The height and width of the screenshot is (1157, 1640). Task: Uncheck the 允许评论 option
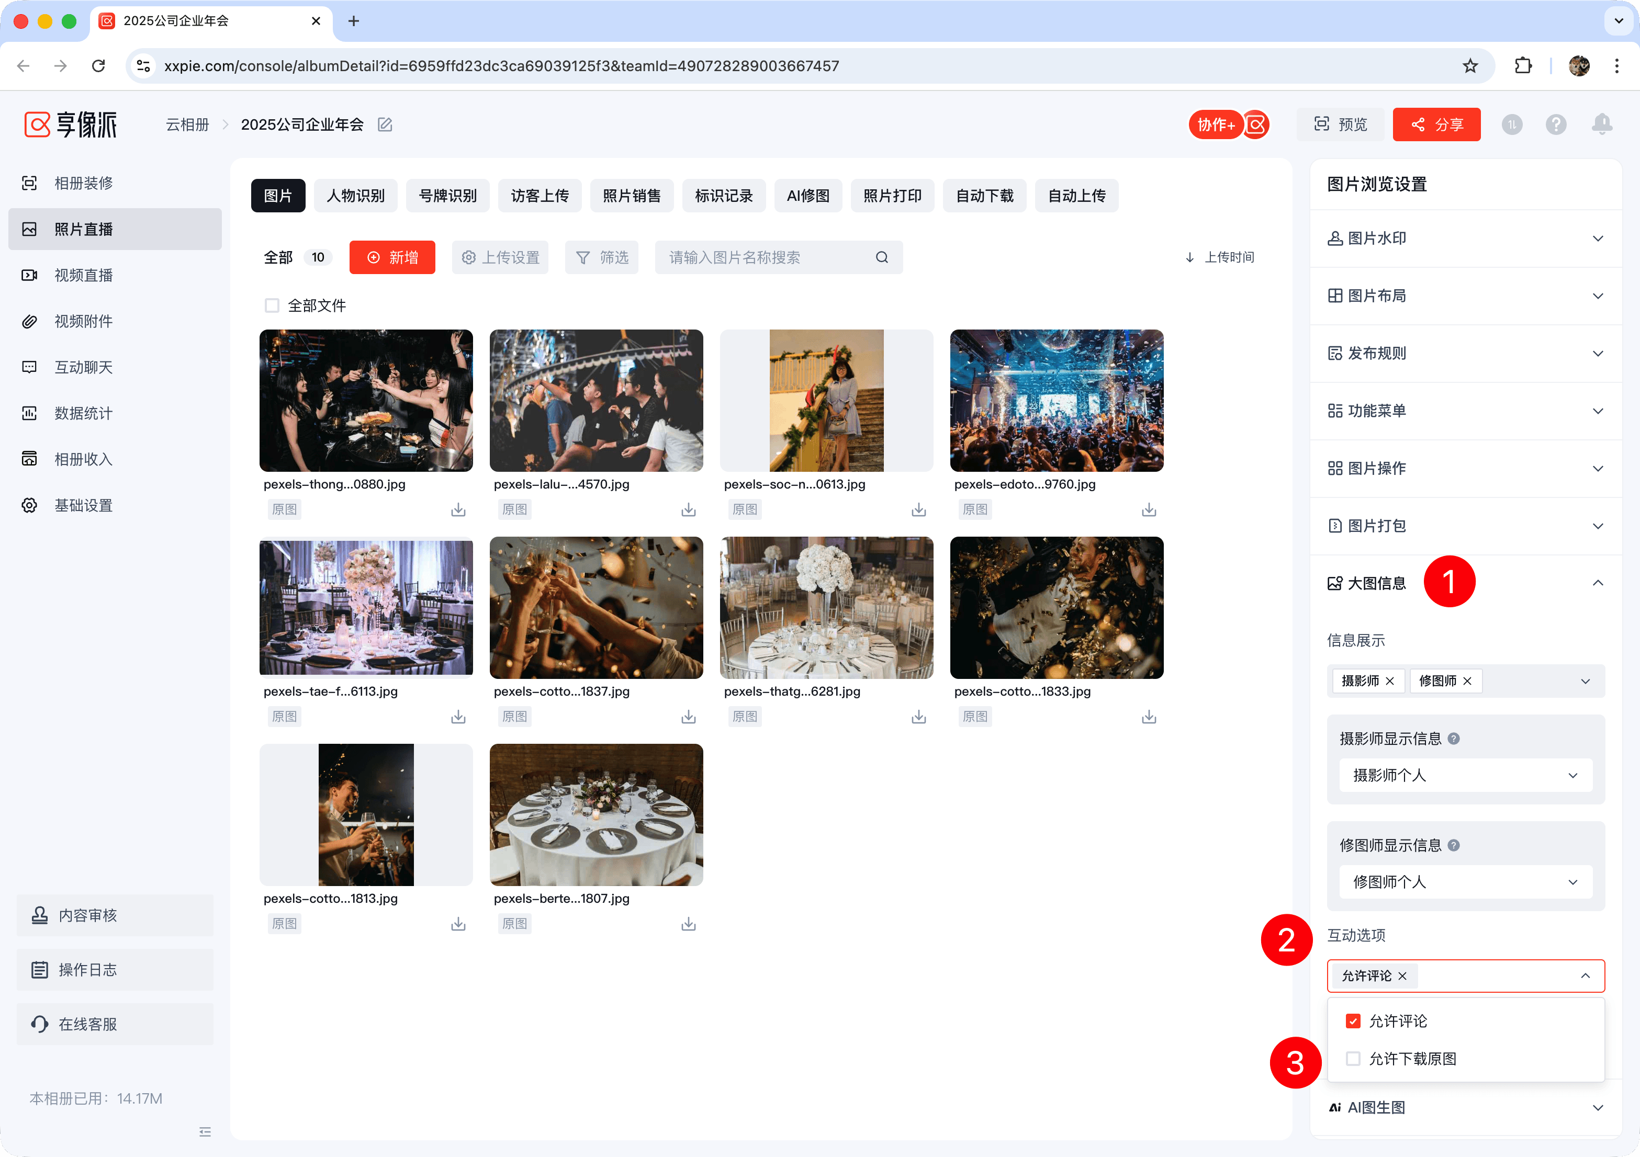coord(1353,1022)
